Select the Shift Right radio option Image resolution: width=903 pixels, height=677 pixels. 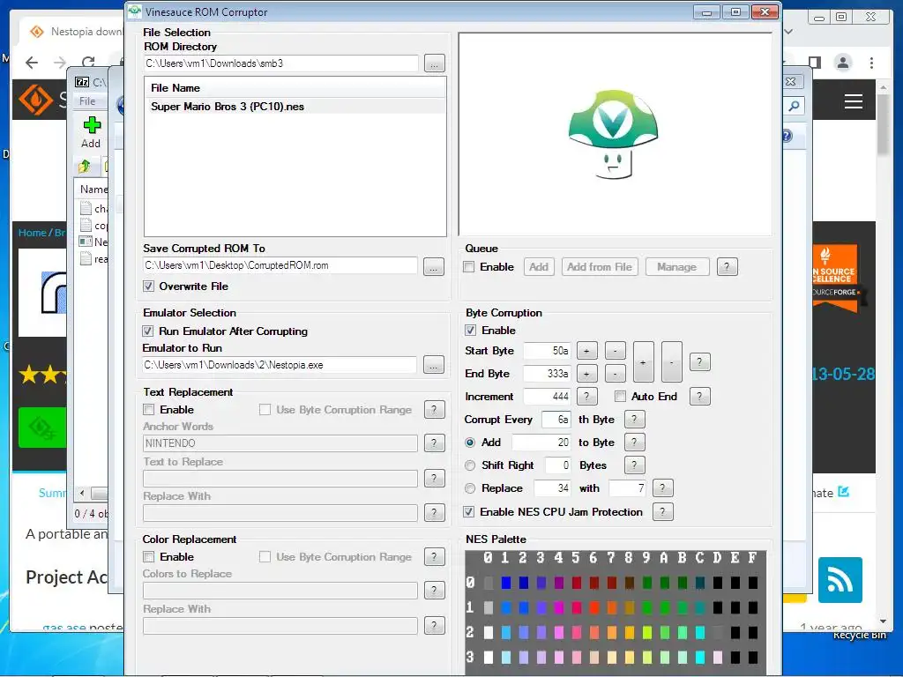tap(470, 465)
